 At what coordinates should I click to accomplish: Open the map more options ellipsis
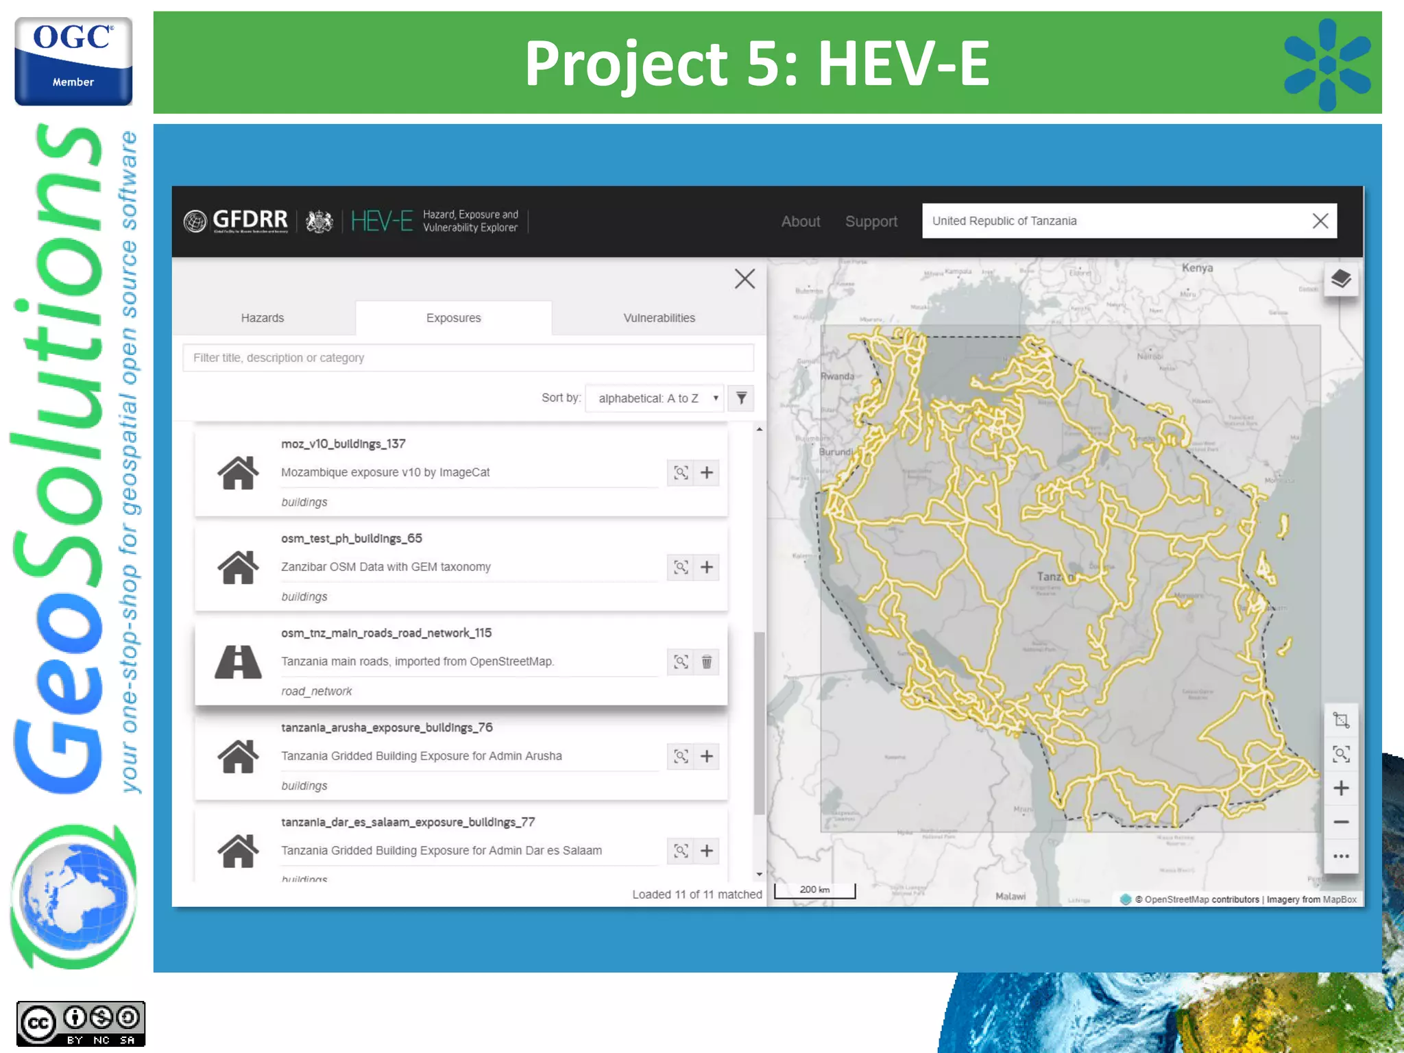point(1341,856)
